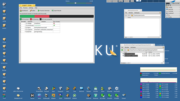Launch LazarusIDE desktop icon
Screen dimensions: 180x101
click(117, 89)
